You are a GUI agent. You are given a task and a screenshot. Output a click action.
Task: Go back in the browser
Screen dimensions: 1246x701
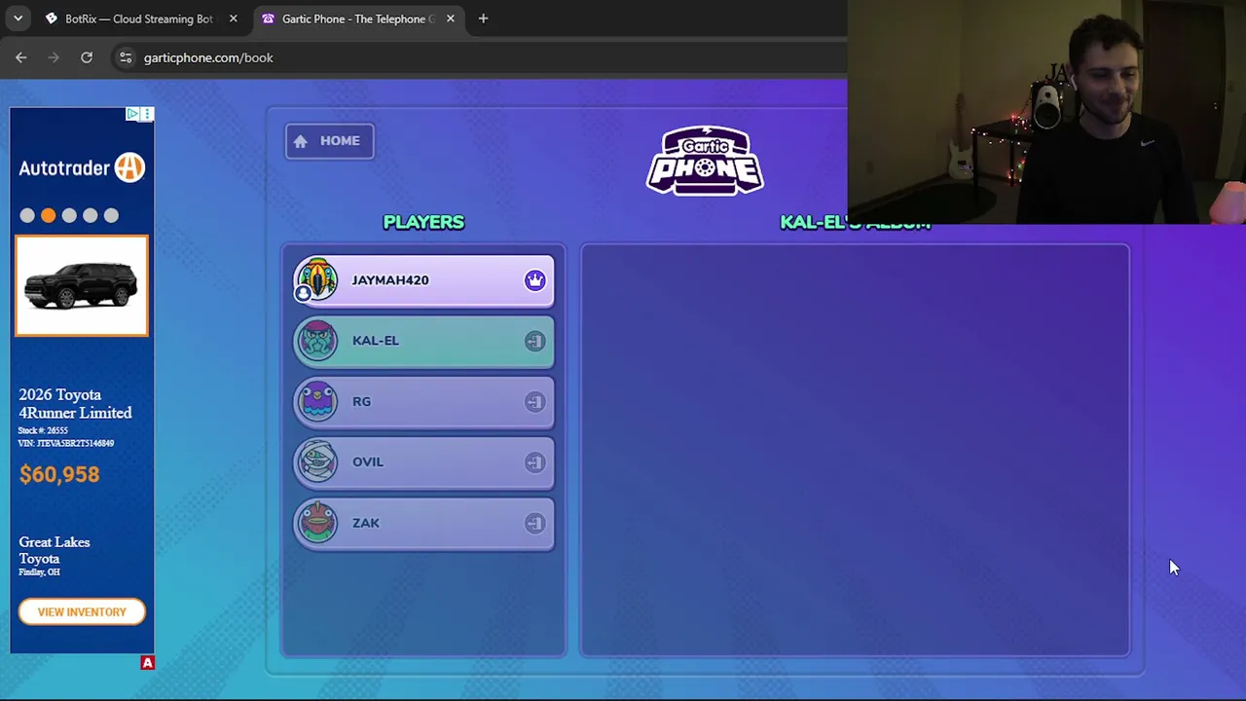click(20, 57)
